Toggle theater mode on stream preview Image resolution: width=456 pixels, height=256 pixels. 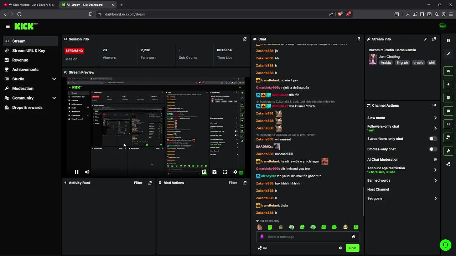click(x=214, y=172)
